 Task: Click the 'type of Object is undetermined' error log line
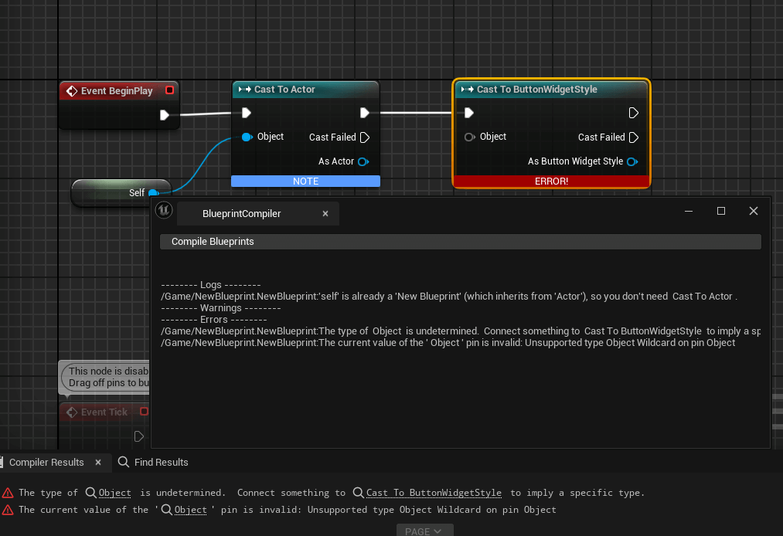(x=461, y=331)
